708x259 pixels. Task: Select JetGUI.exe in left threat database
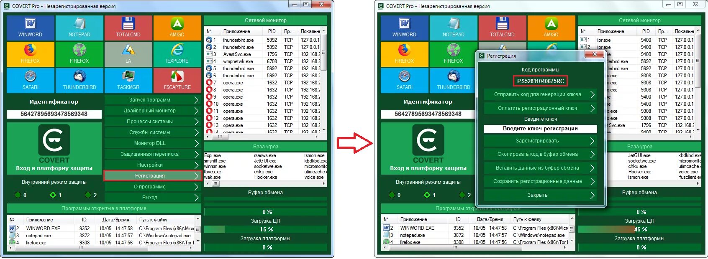(265, 161)
